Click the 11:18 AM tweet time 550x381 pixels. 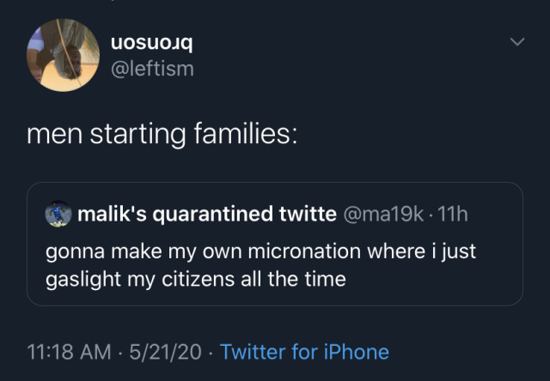coord(68,352)
